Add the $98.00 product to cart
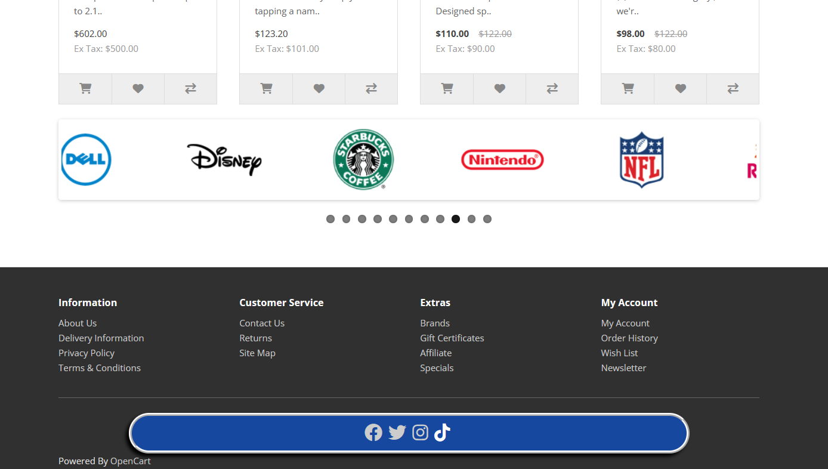The height and width of the screenshot is (469, 828). point(628,89)
